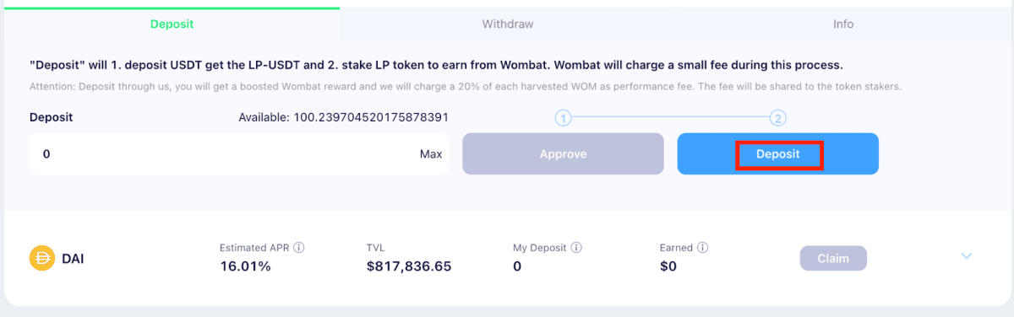Click the blue Deposit button
This screenshot has width=1014, height=317.
pyautogui.click(x=778, y=154)
